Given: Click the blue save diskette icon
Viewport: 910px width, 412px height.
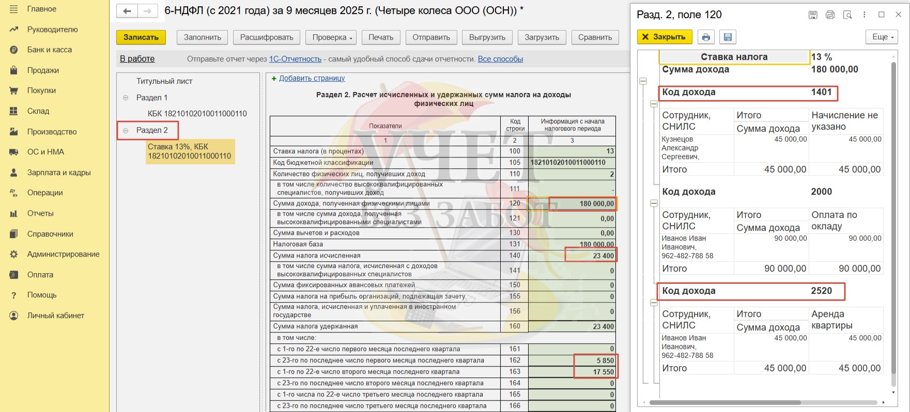Looking at the screenshot, I should [728, 37].
